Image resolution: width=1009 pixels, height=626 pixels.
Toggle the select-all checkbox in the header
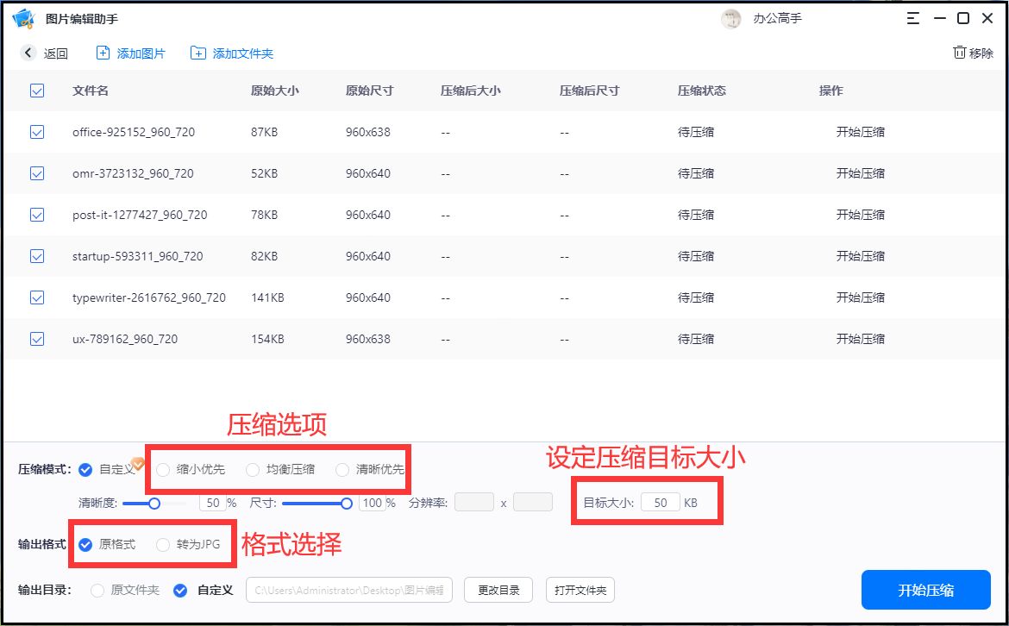point(36,91)
